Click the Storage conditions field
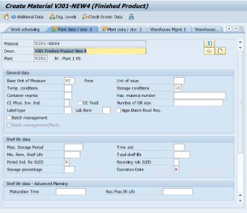This screenshot has height=213, width=247. 178,88
